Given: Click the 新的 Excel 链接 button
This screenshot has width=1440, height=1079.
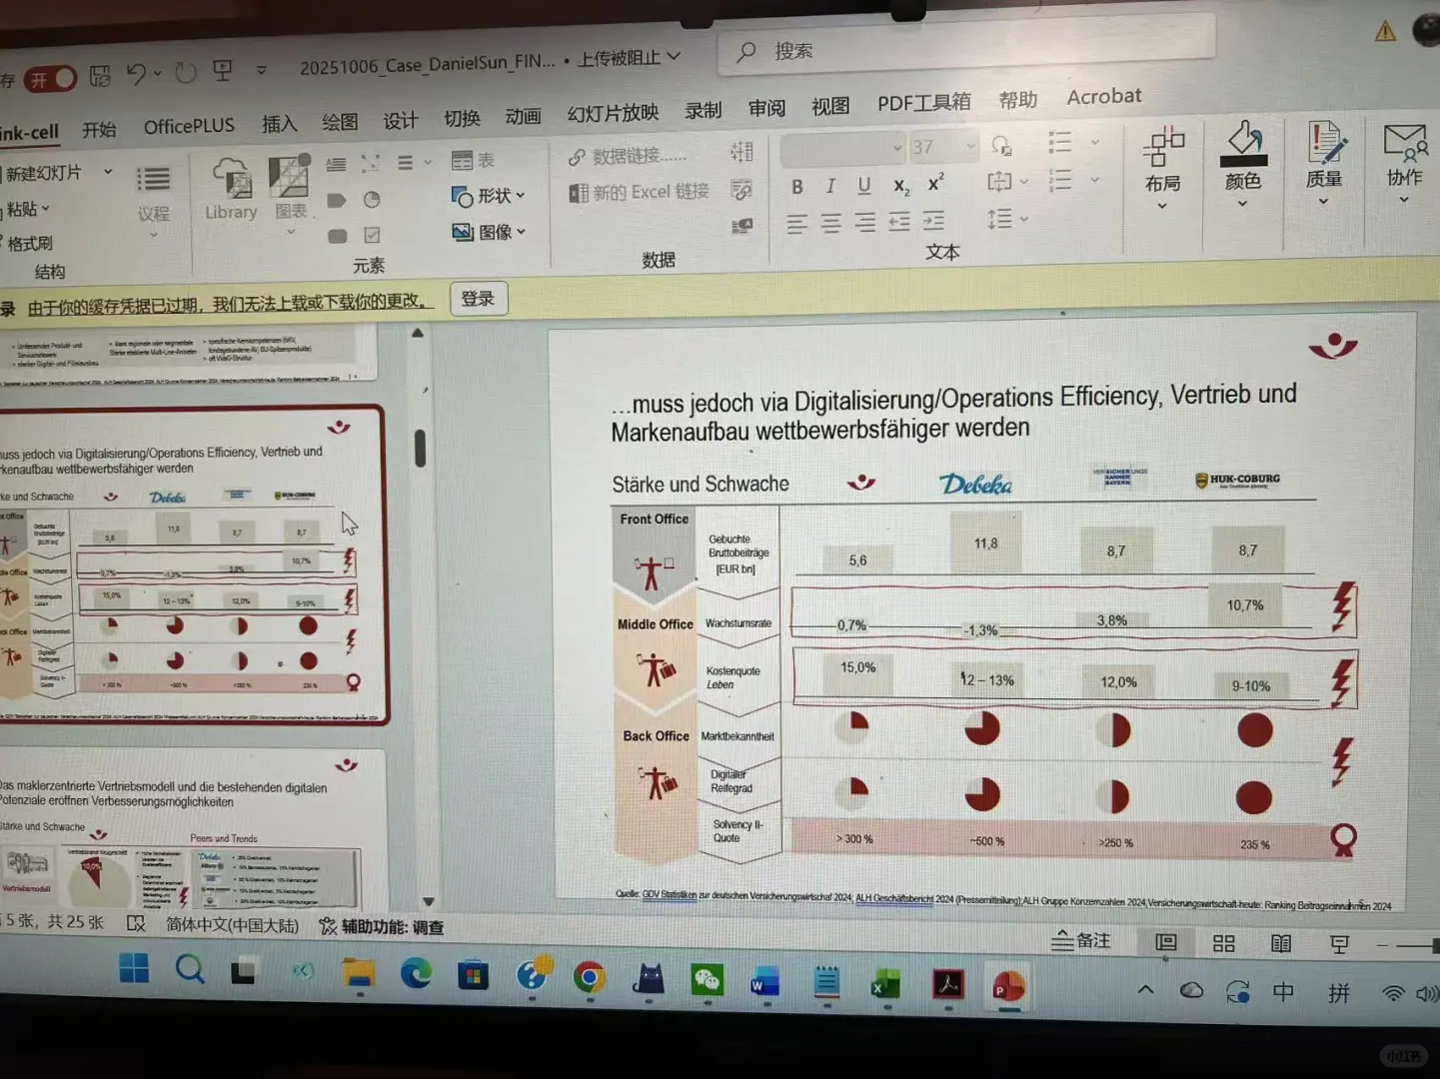Looking at the screenshot, I should click(639, 191).
